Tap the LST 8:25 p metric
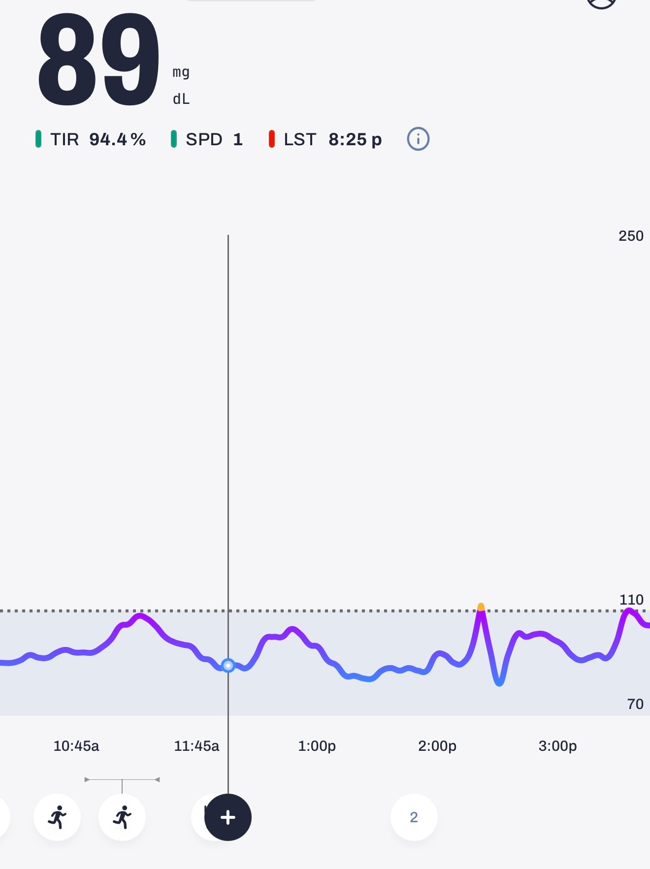 tap(325, 139)
